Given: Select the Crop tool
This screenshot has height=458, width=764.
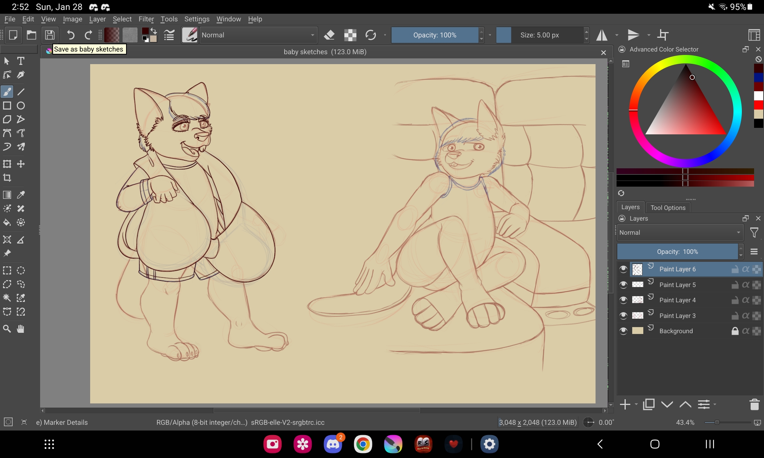Looking at the screenshot, I should (x=7, y=178).
